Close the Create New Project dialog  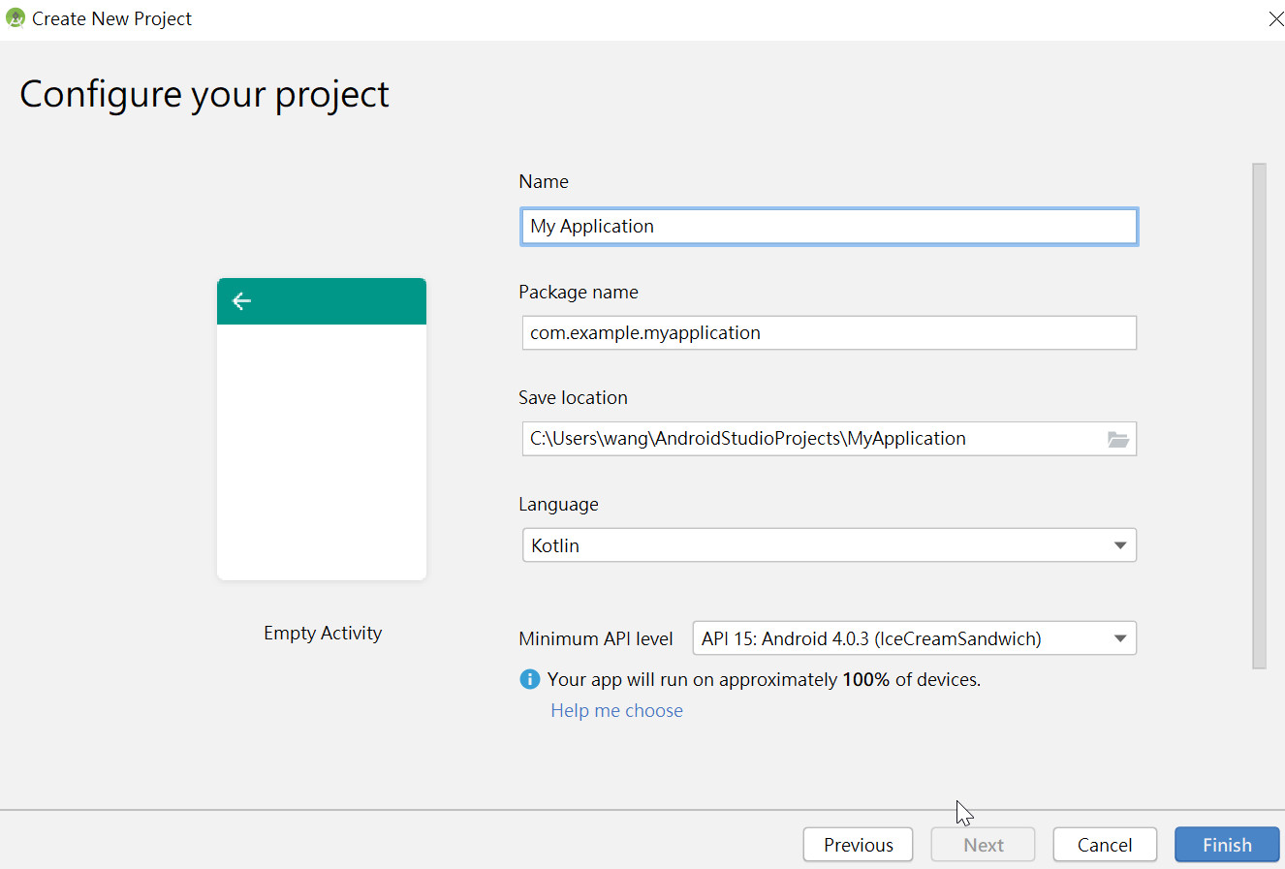(x=1276, y=19)
